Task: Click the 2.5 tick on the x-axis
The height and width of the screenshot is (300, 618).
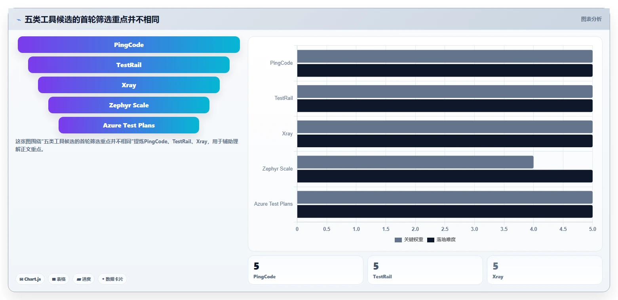Action: click(445, 229)
